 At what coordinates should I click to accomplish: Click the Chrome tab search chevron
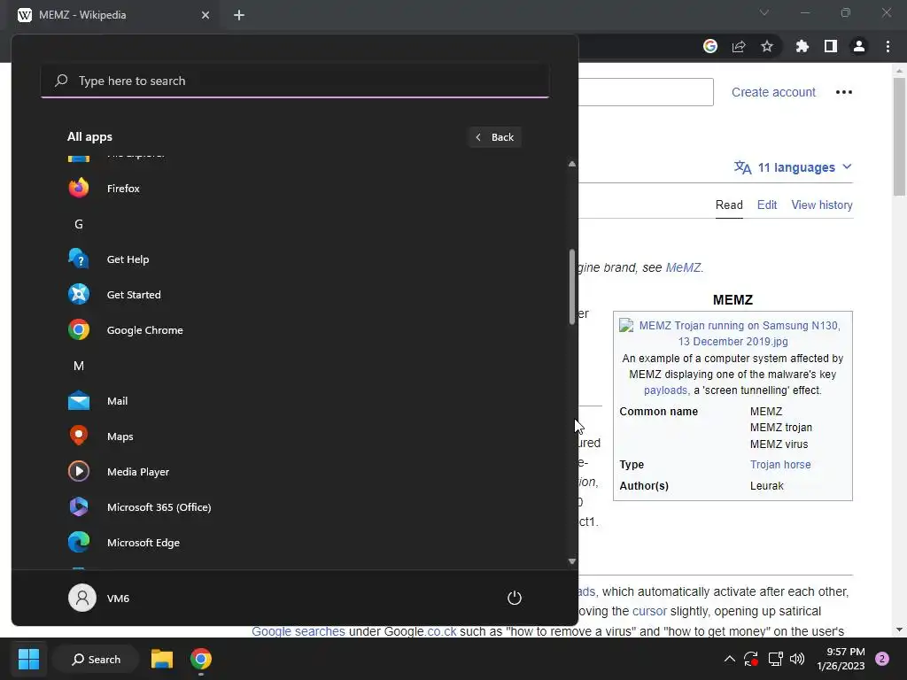tap(764, 12)
